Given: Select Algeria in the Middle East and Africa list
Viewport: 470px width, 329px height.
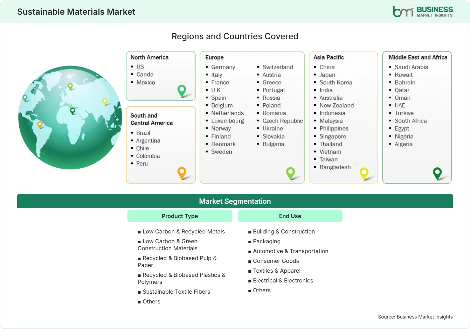Looking at the screenshot, I should 403,144.
